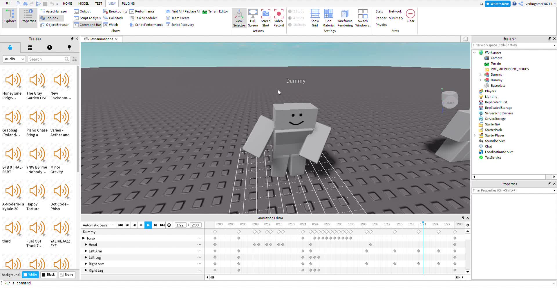Enable Wireframe Rendering

click(345, 18)
